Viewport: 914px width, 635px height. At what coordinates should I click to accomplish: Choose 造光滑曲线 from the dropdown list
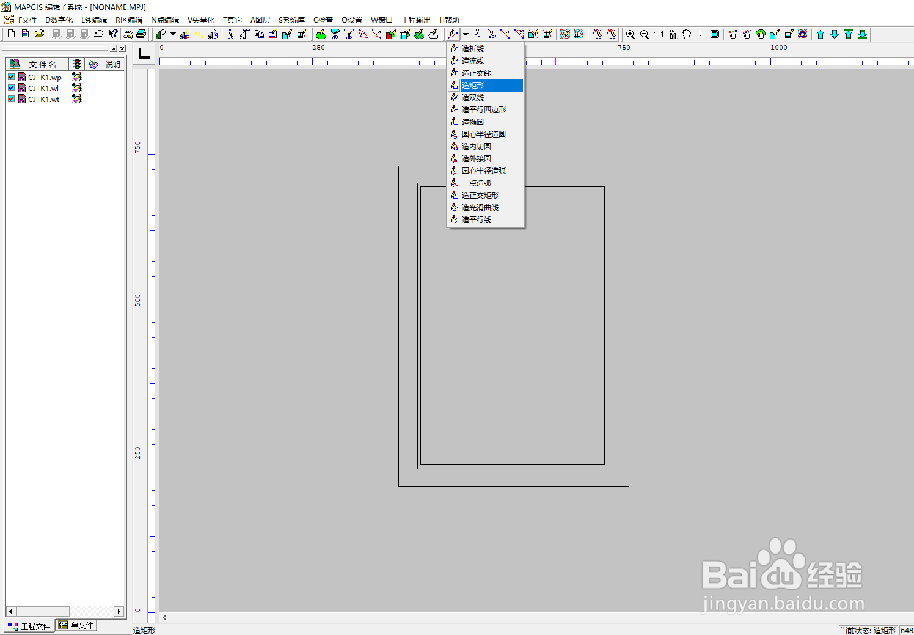pyautogui.click(x=486, y=207)
